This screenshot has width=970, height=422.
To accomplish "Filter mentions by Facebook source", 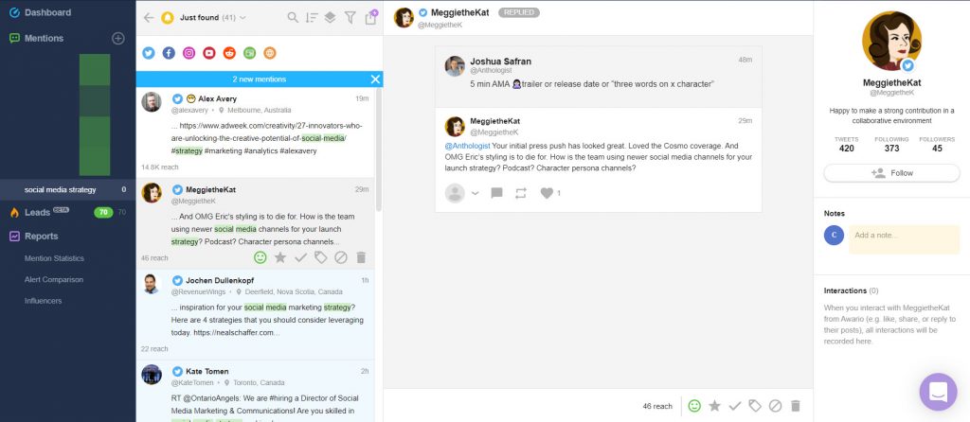I will point(169,53).
